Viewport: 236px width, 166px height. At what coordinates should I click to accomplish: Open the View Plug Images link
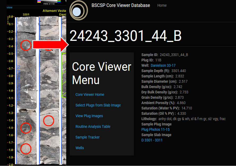tap(89, 116)
